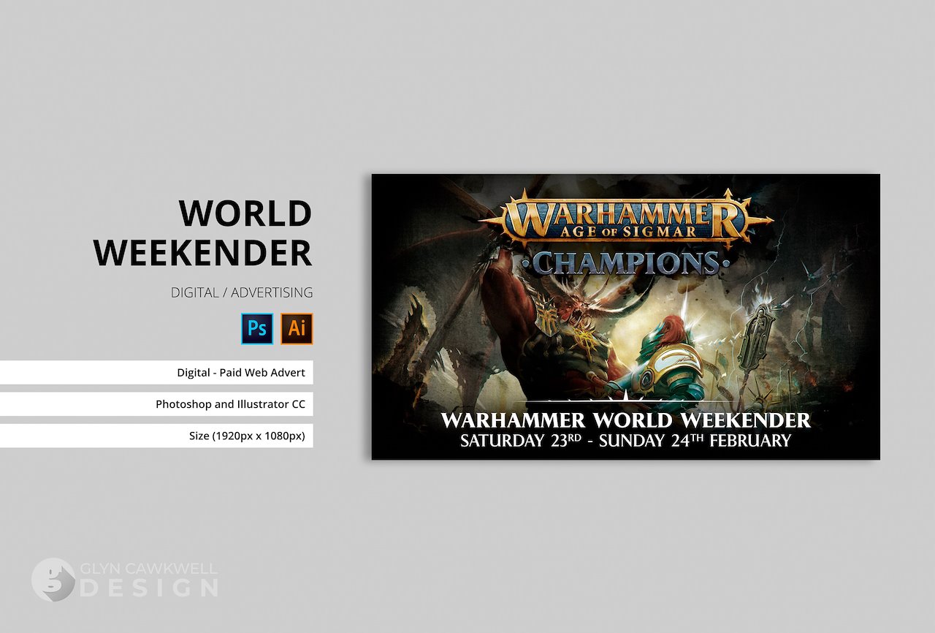Viewport: 935px width, 633px height.
Task: Click the Illustrator Ai icon
Action: click(297, 328)
